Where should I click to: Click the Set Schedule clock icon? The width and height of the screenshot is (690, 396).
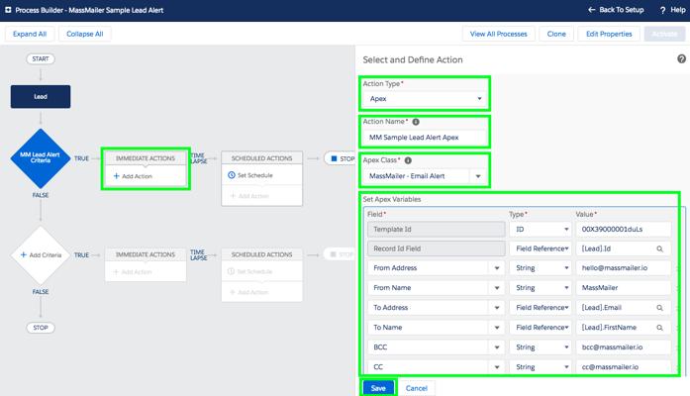pos(231,175)
